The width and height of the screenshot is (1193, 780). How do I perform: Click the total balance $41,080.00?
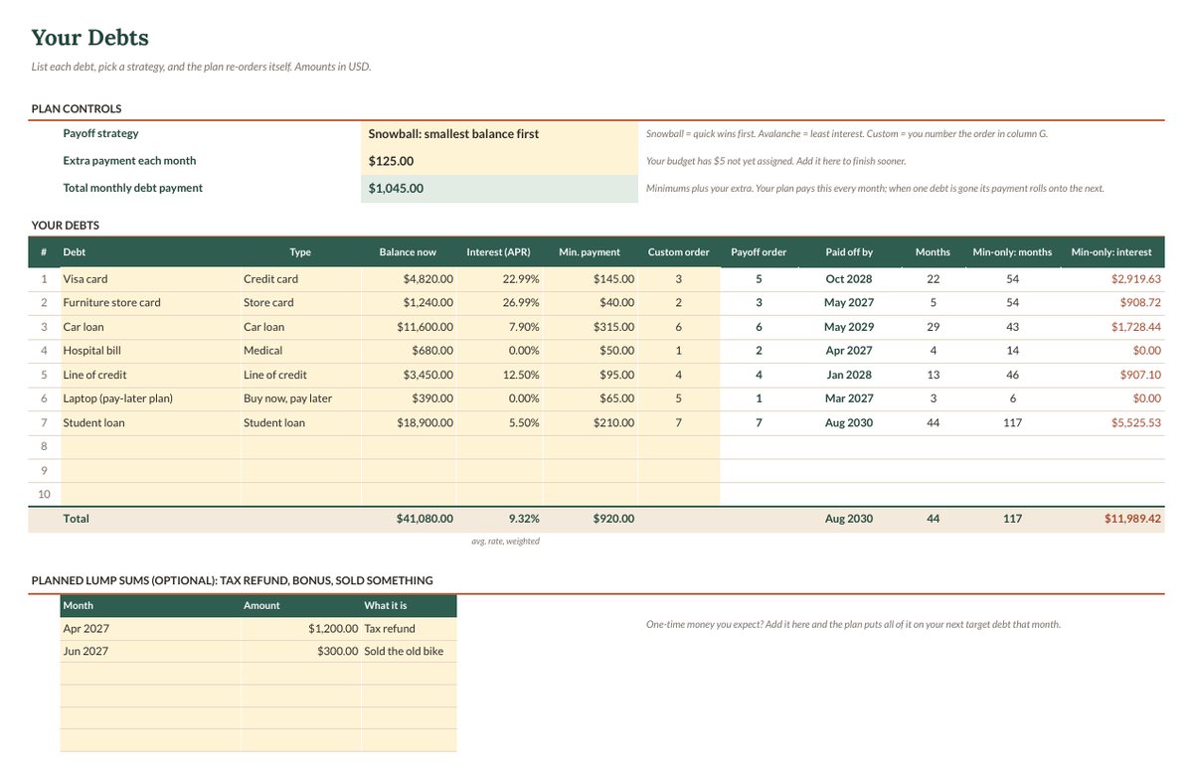coord(409,519)
